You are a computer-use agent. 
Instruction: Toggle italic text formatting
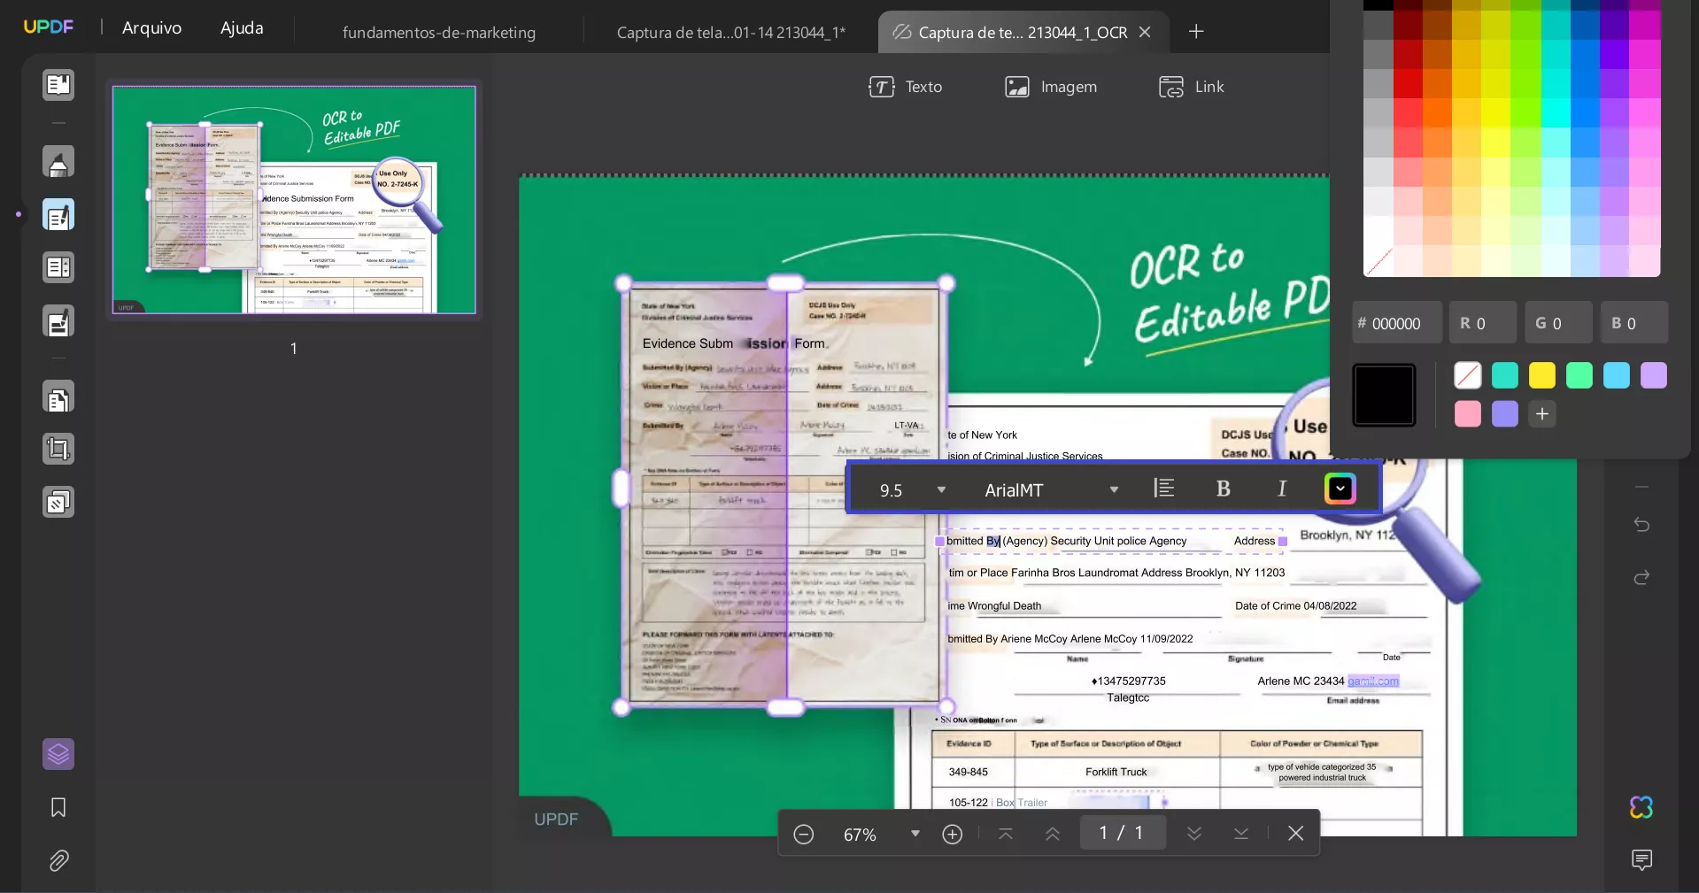point(1281,489)
